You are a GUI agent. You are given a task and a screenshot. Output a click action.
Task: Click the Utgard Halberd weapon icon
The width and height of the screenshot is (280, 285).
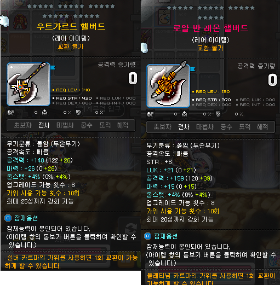28,84
